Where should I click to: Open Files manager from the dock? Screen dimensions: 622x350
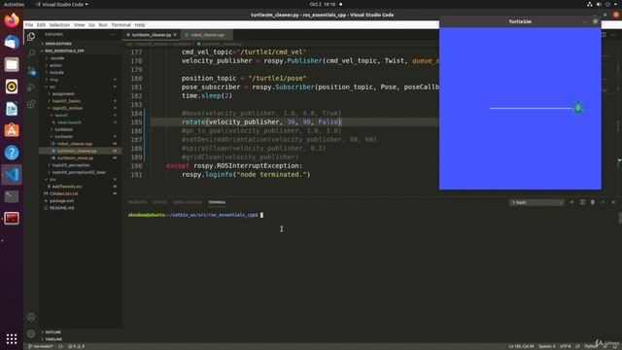(12, 64)
